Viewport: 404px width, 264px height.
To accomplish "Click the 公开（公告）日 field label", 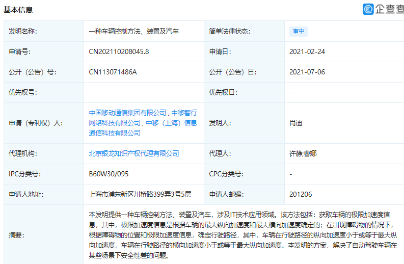I will 233,72.
